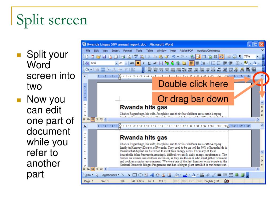
Task: Click the Decrease Indent icon
Action: 224,63
